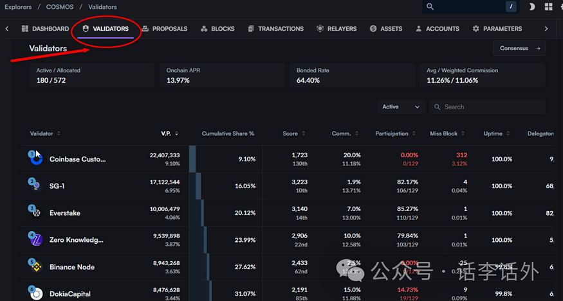Click the Dashboard grid icon
The width and height of the screenshot is (563, 301).
pyautogui.click(x=25, y=29)
